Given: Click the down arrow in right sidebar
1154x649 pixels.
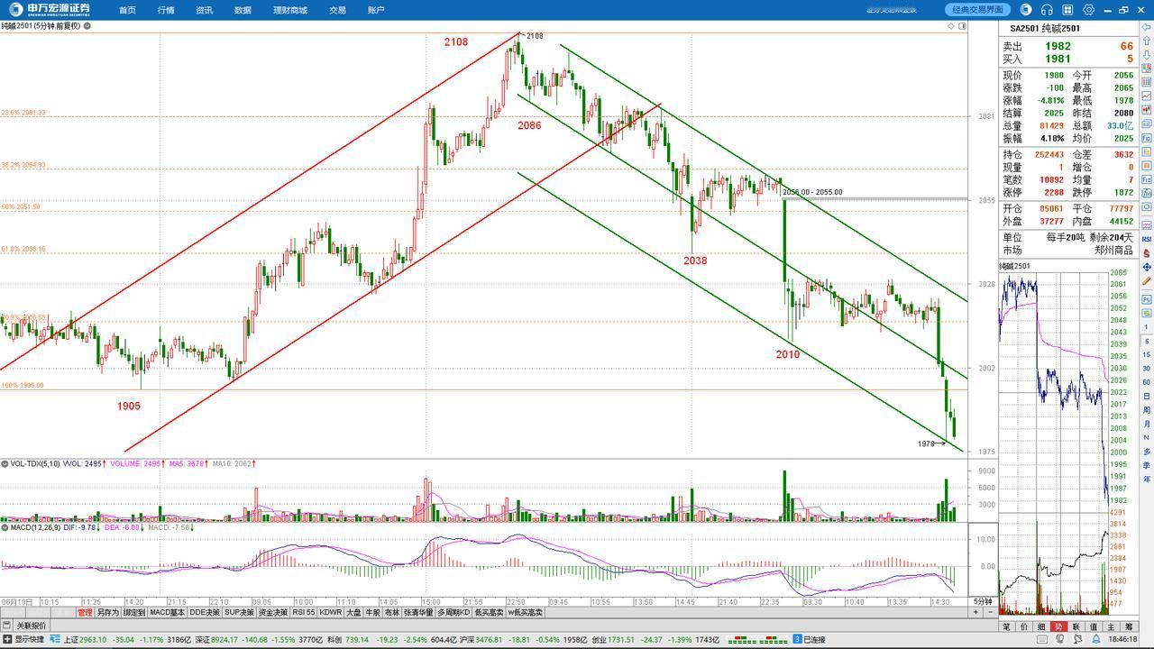Looking at the screenshot, I should tap(1146, 54).
